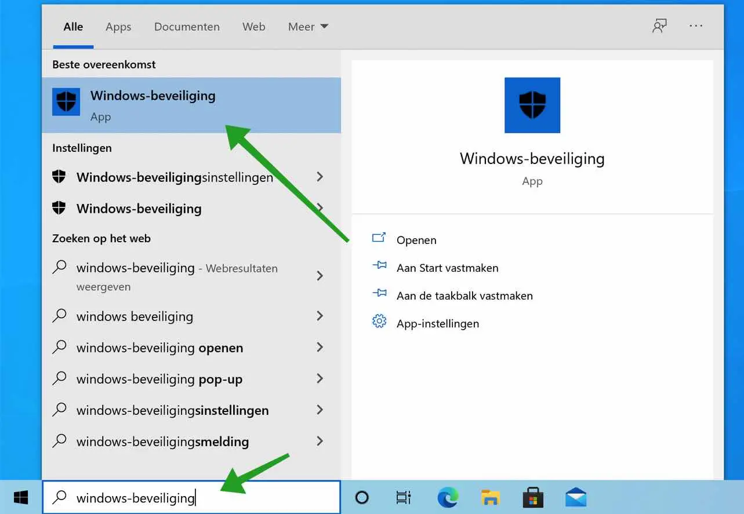Image resolution: width=744 pixels, height=514 pixels.
Task: Expand chevron for 'windows beveiliging' suggestion
Action: (320, 316)
